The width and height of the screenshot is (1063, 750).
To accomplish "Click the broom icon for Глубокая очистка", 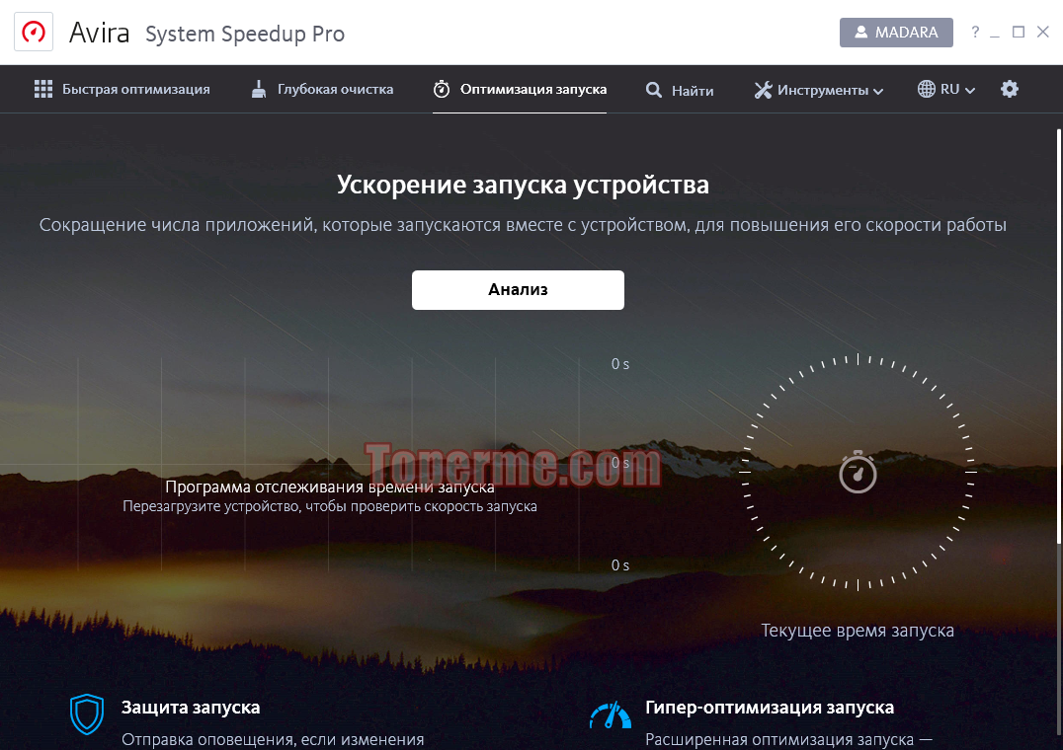I will [x=258, y=90].
